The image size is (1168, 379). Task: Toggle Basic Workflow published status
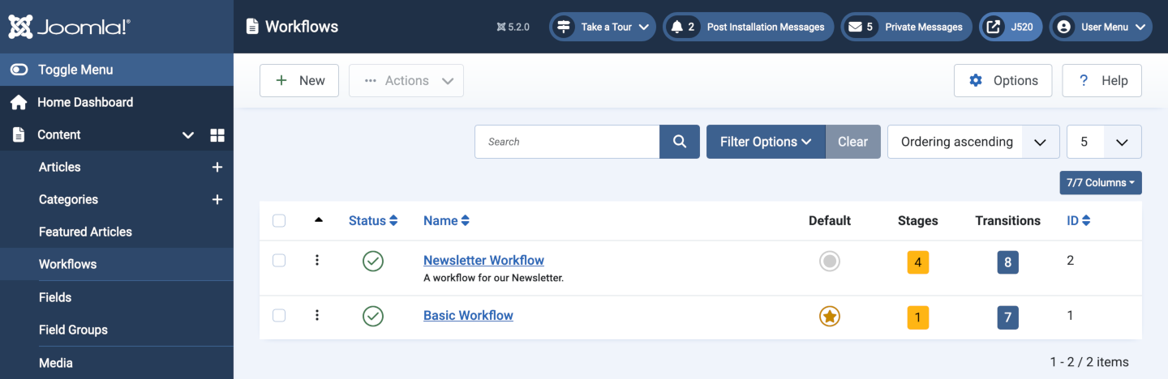pos(373,316)
